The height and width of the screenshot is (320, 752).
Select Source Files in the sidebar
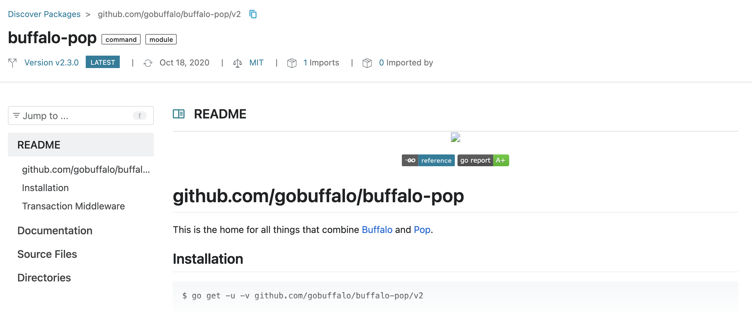[47, 254]
